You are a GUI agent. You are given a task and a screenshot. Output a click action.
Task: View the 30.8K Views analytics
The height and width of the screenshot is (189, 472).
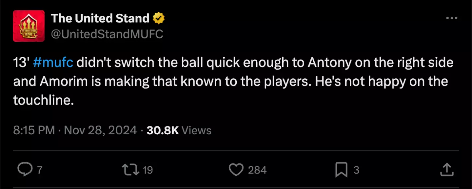[x=179, y=130]
